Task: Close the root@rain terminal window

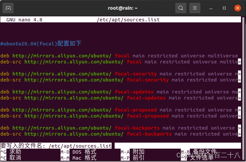Action: 238,8
